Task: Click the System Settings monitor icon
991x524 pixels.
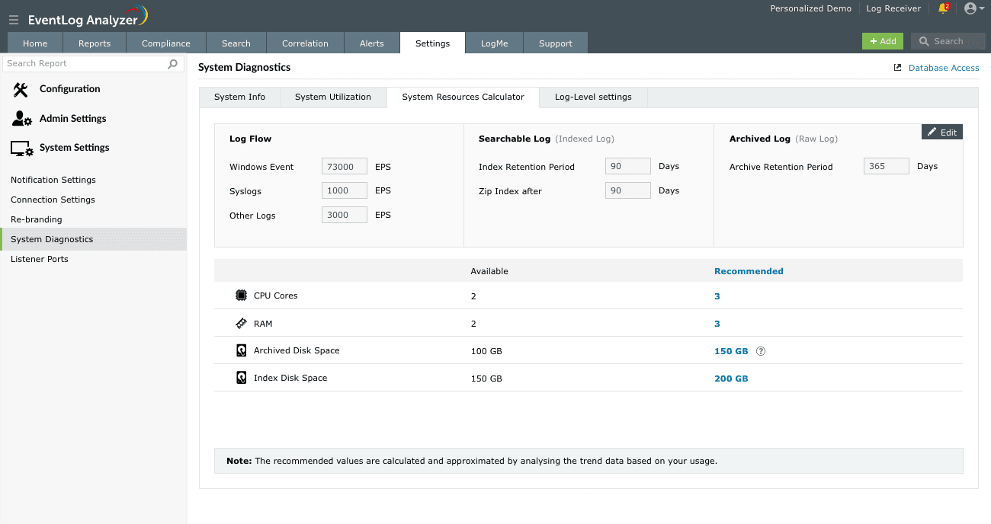Action: [21, 148]
